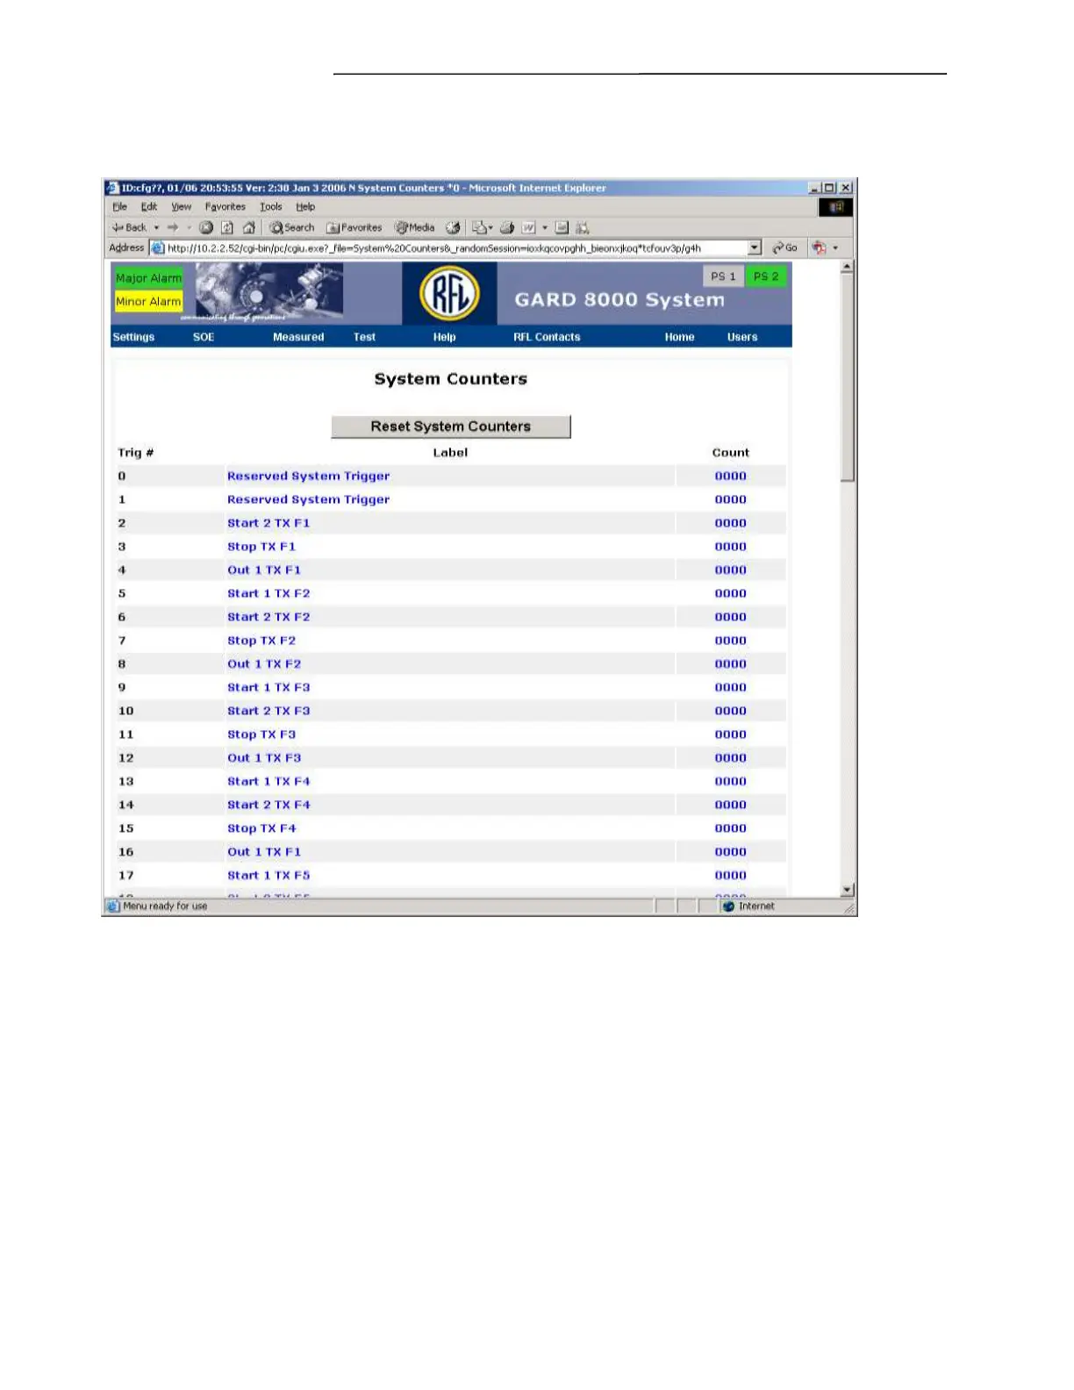The height and width of the screenshot is (1390, 1074).
Task: Open the Test navigation item
Action: pos(364,337)
